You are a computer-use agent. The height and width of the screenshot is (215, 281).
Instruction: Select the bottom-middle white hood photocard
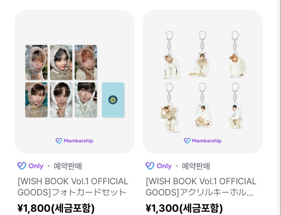(x=61, y=100)
